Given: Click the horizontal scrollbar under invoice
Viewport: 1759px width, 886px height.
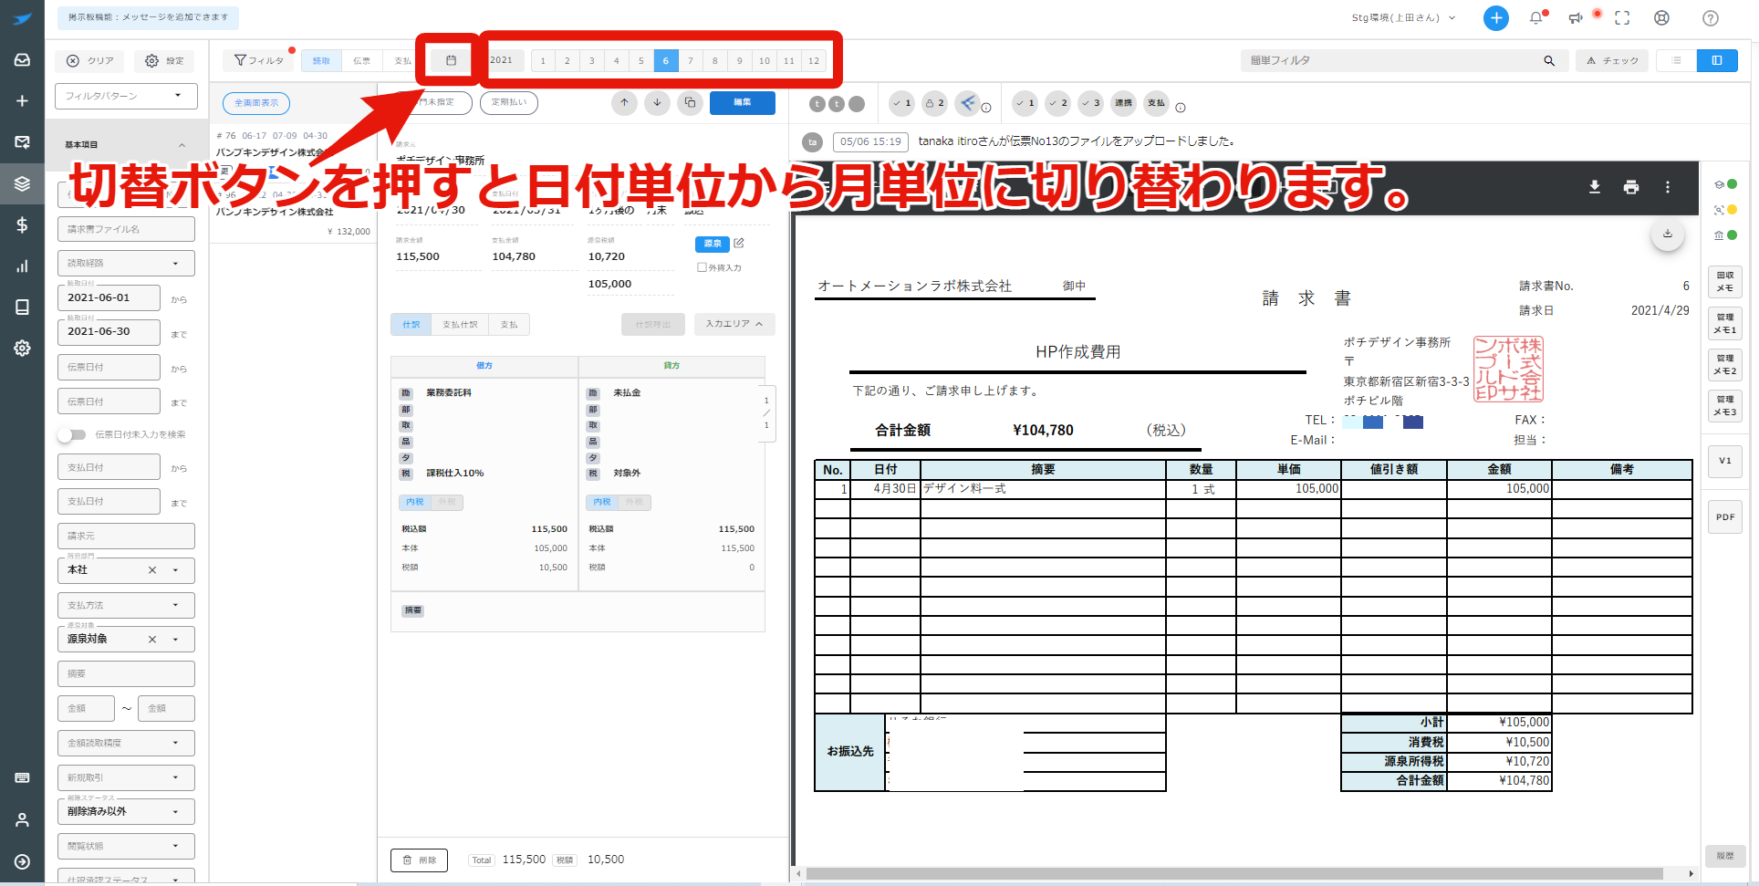Looking at the screenshot, I should [x=1235, y=873].
